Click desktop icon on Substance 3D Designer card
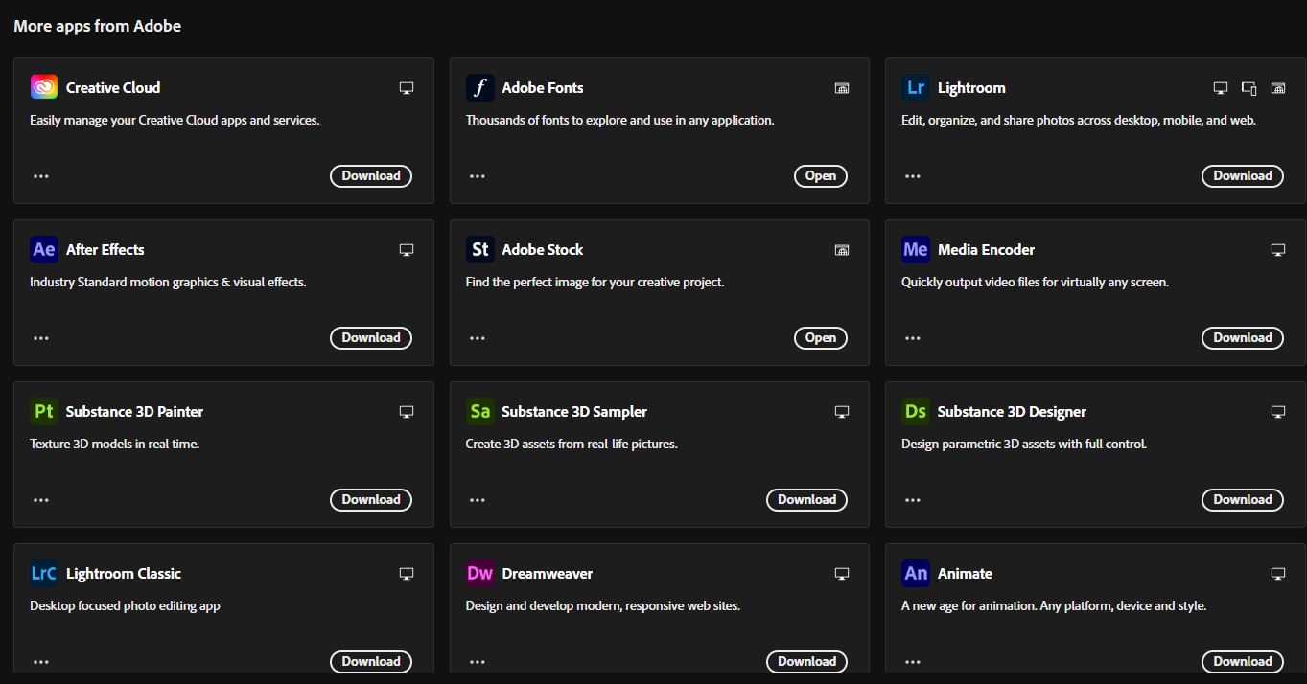 tap(1278, 412)
